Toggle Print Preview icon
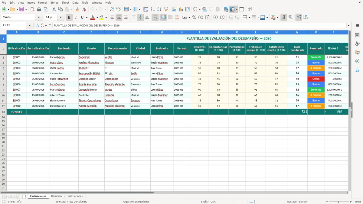 pos(46,9)
